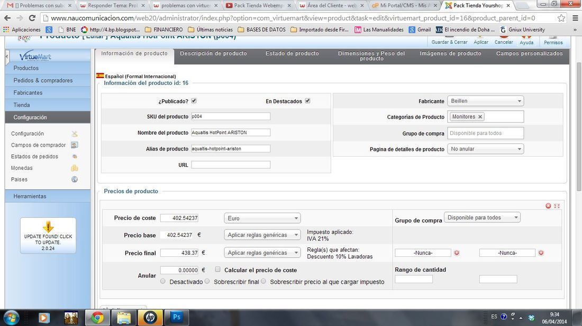Click Permisos toolbar button
The width and height of the screenshot is (582, 326).
[x=553, y=40]
